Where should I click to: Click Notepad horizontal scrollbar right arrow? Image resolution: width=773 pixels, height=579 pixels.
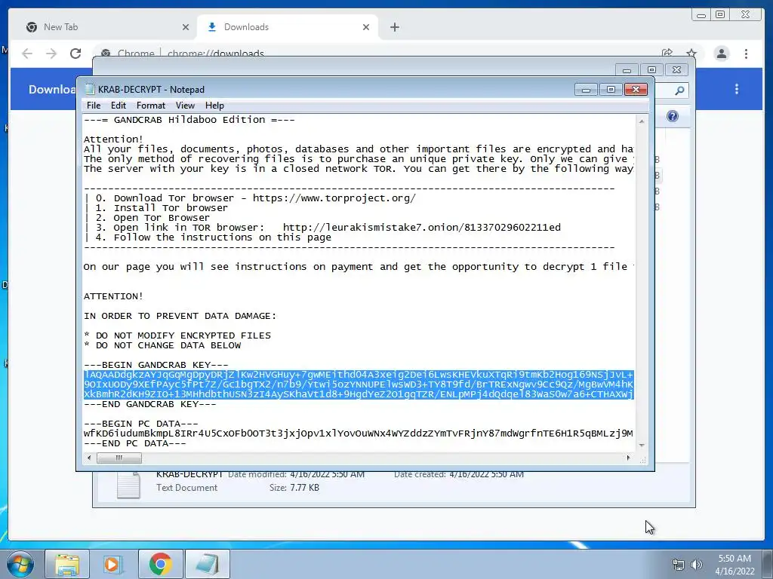pos(628,458)
